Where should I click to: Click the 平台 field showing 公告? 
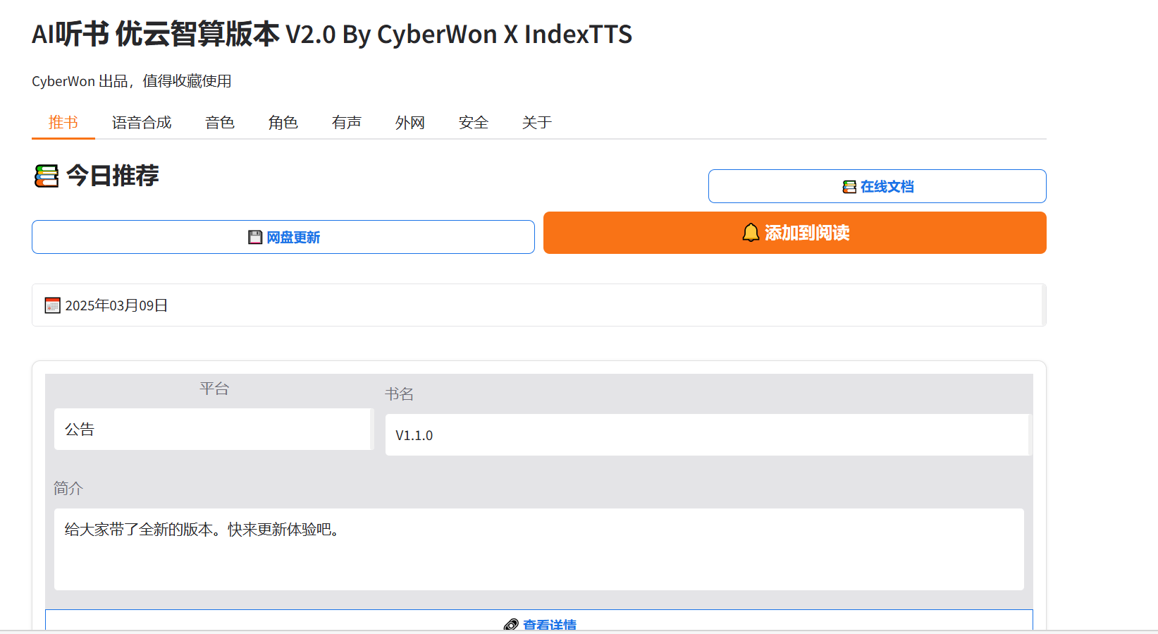tap(213, 429)
